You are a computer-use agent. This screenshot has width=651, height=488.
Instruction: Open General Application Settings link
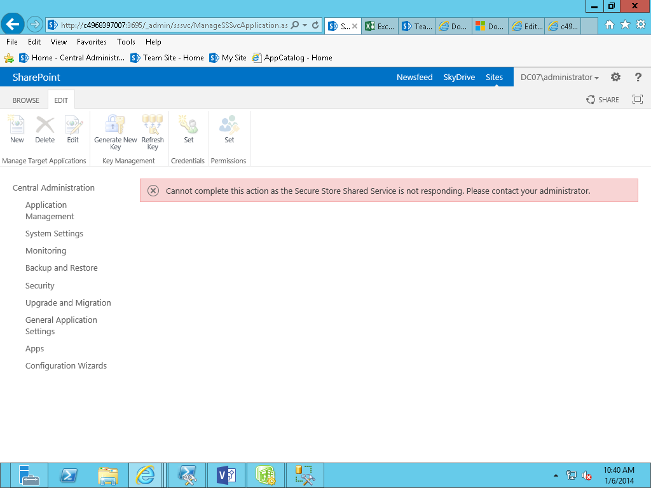(x=61, y=325)
